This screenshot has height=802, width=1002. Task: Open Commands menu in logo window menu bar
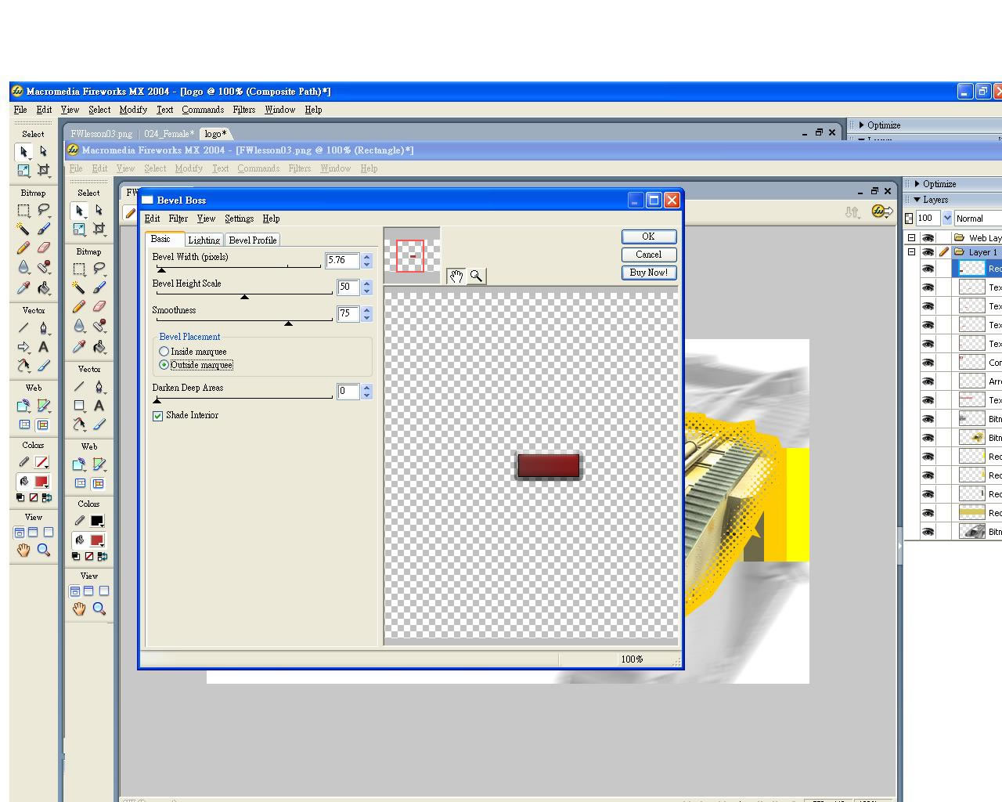coord(203,110)
